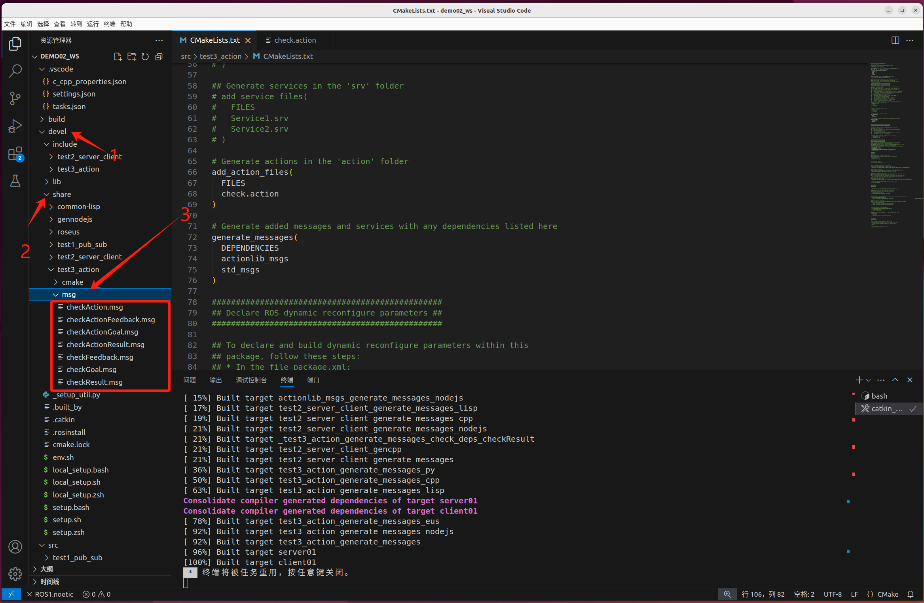Viewport: 924px width, 603px height.
Task: Collapse the msg folder
Action: [68, 295]
